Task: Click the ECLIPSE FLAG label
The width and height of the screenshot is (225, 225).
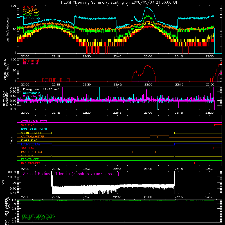Action: pos(31,144)
